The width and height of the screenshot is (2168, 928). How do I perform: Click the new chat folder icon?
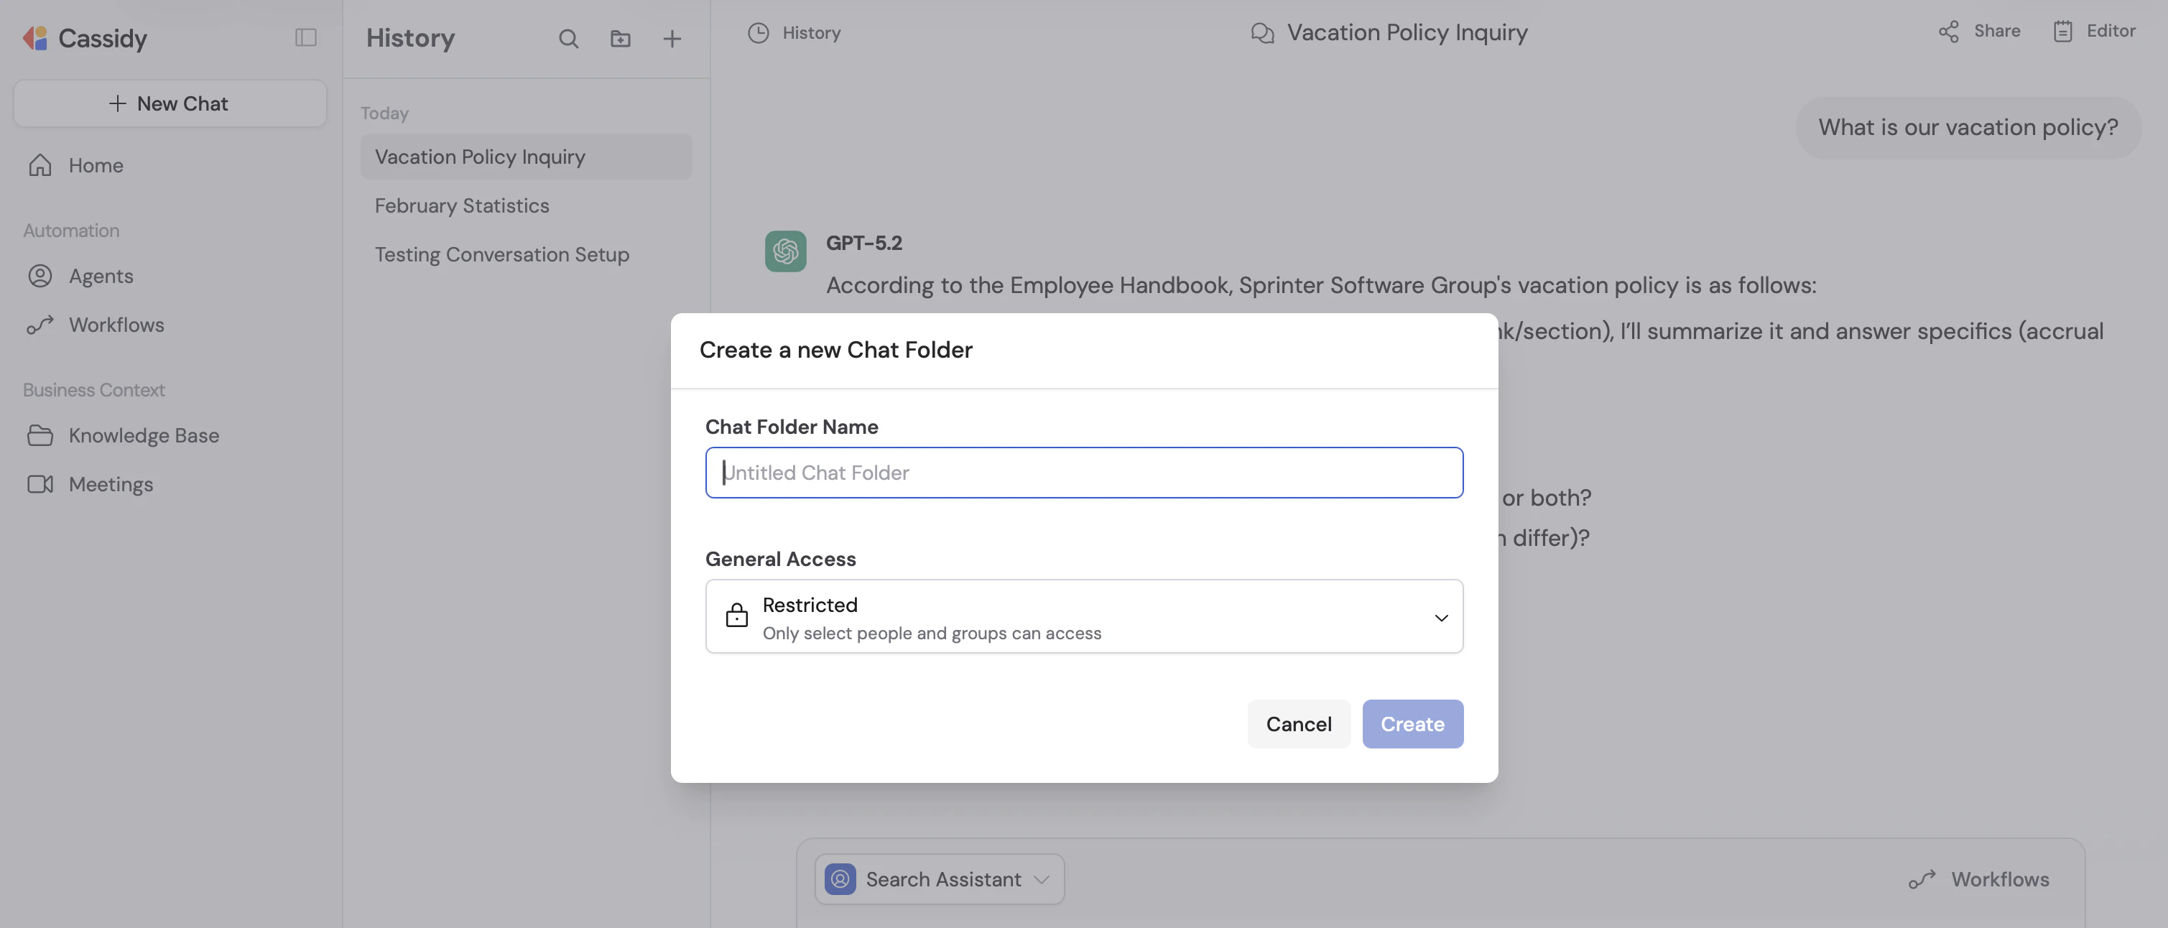(620, 39)
